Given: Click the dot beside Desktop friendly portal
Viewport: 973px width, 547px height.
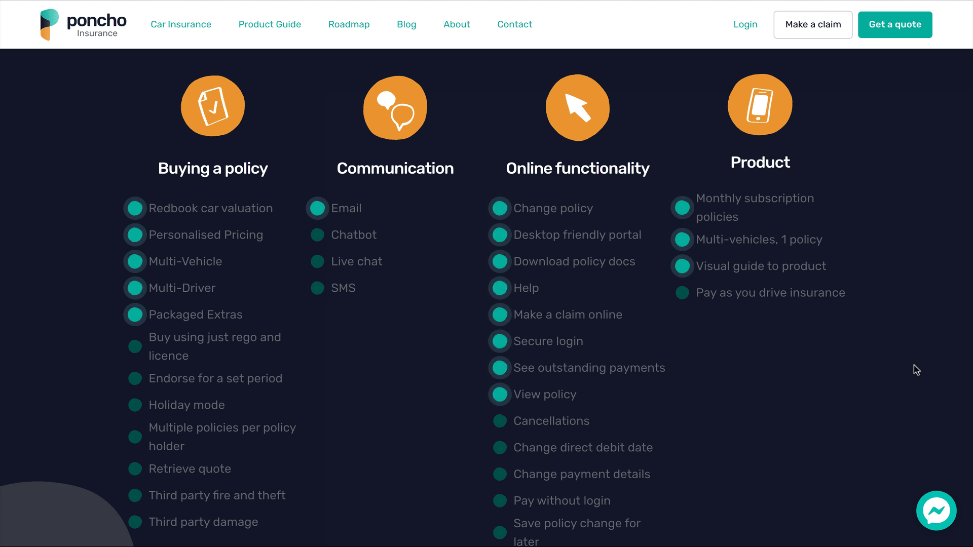Looking at the screenshot, I should coord(500,235).
